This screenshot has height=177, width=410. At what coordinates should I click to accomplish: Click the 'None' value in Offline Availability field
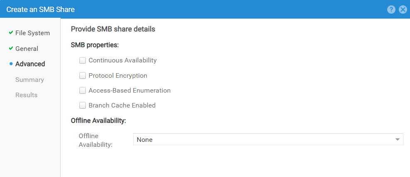[x=145, y=140]
